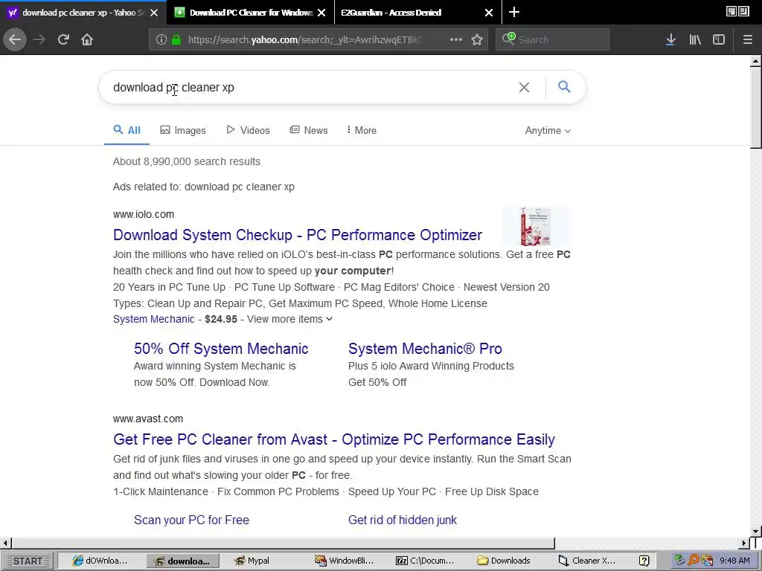
Task: Click the www.avast.com ad URL text
Action: (x=148, y=419)
